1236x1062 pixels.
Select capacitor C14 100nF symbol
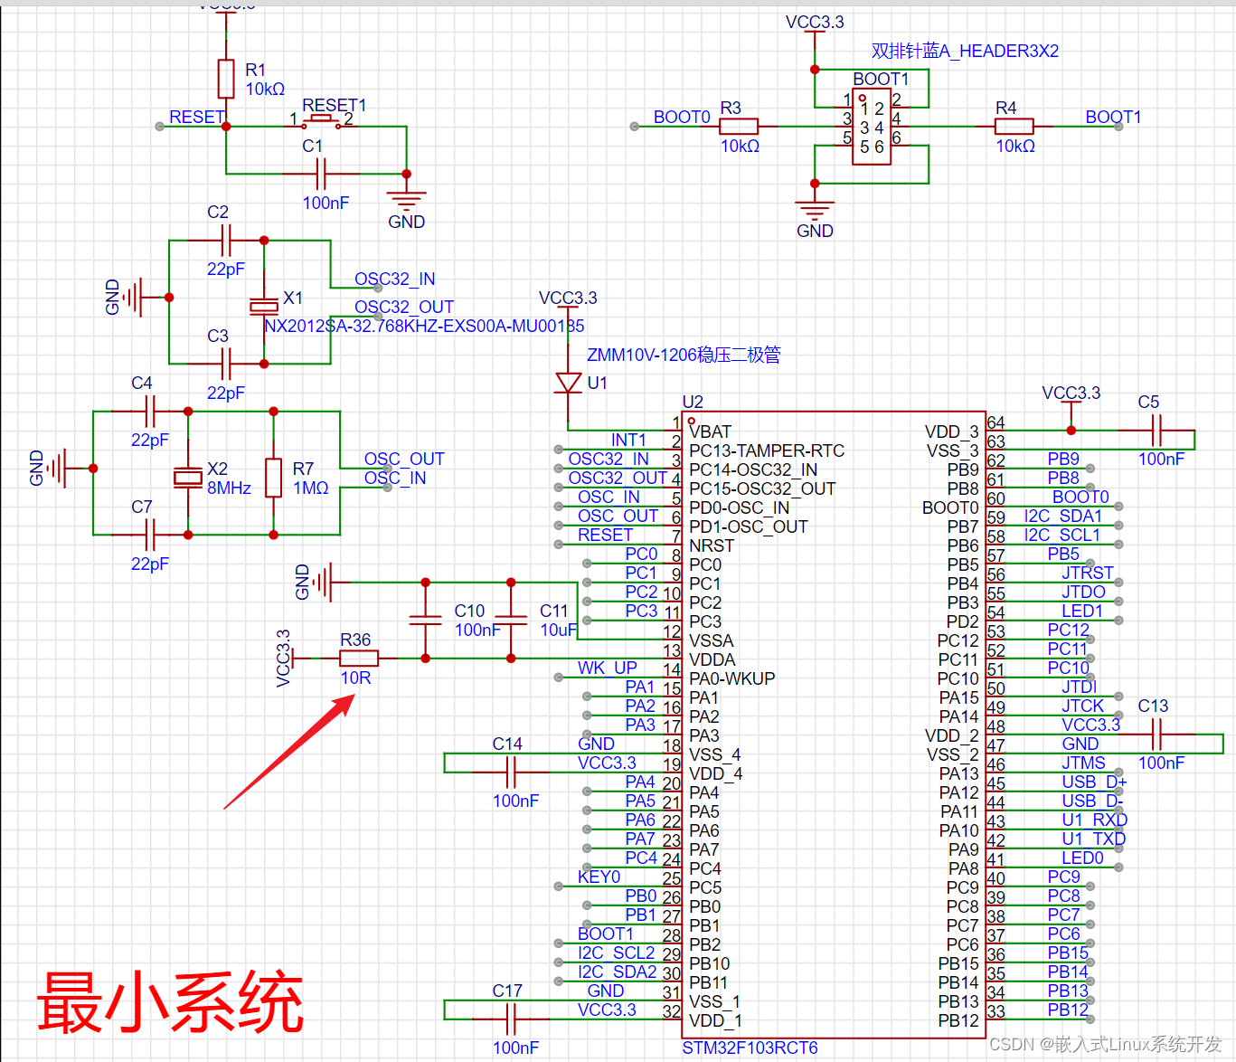511,773
